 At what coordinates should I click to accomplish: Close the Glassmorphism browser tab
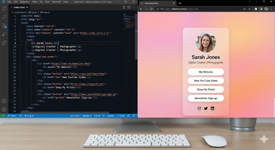tap(174, 3)
